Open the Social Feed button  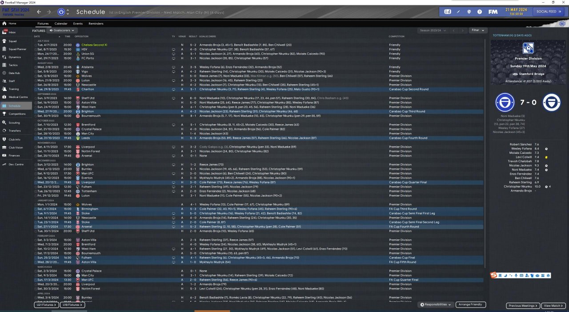(548, 12)
